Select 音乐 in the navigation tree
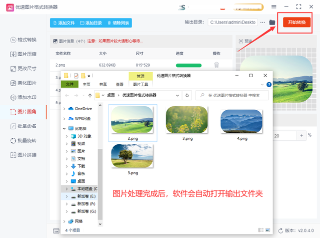The image size is (320, 238). click(81, 174)
